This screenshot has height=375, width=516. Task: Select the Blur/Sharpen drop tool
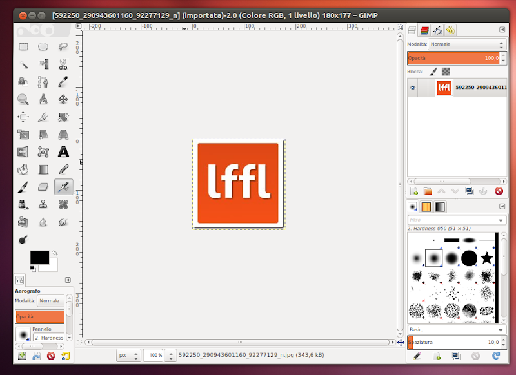(x=43, y=222)
